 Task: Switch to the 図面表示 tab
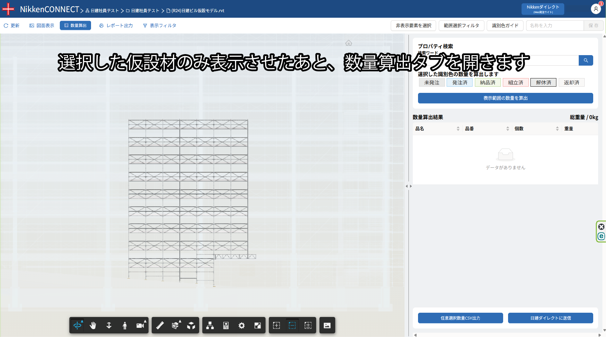pyautogui.click(x=42, y=26)
